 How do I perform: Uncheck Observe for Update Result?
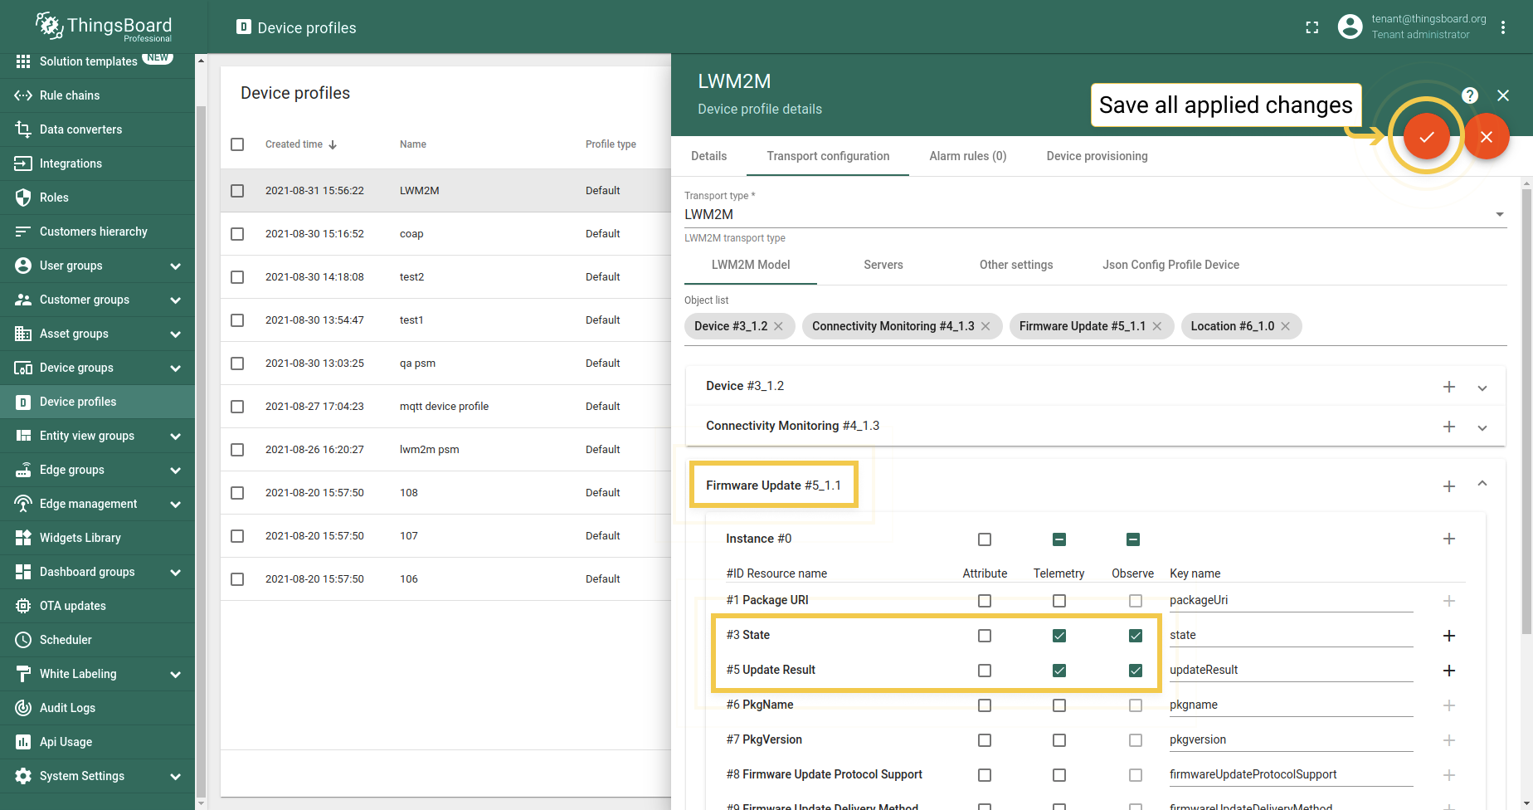[1136, 671]
